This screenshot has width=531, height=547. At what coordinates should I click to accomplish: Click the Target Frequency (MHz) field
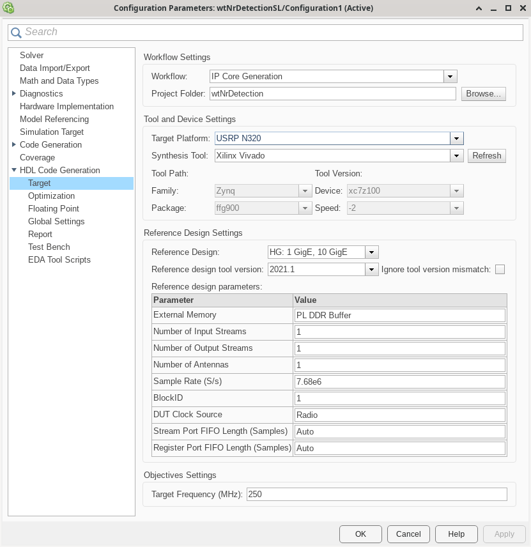(377, 495)
